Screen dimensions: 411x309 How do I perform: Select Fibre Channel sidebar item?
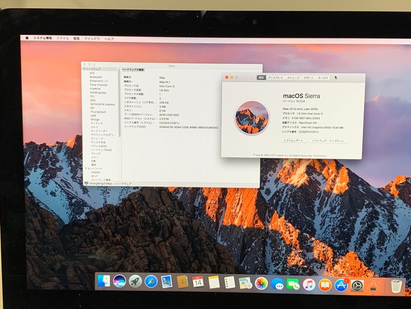(99, 85)
